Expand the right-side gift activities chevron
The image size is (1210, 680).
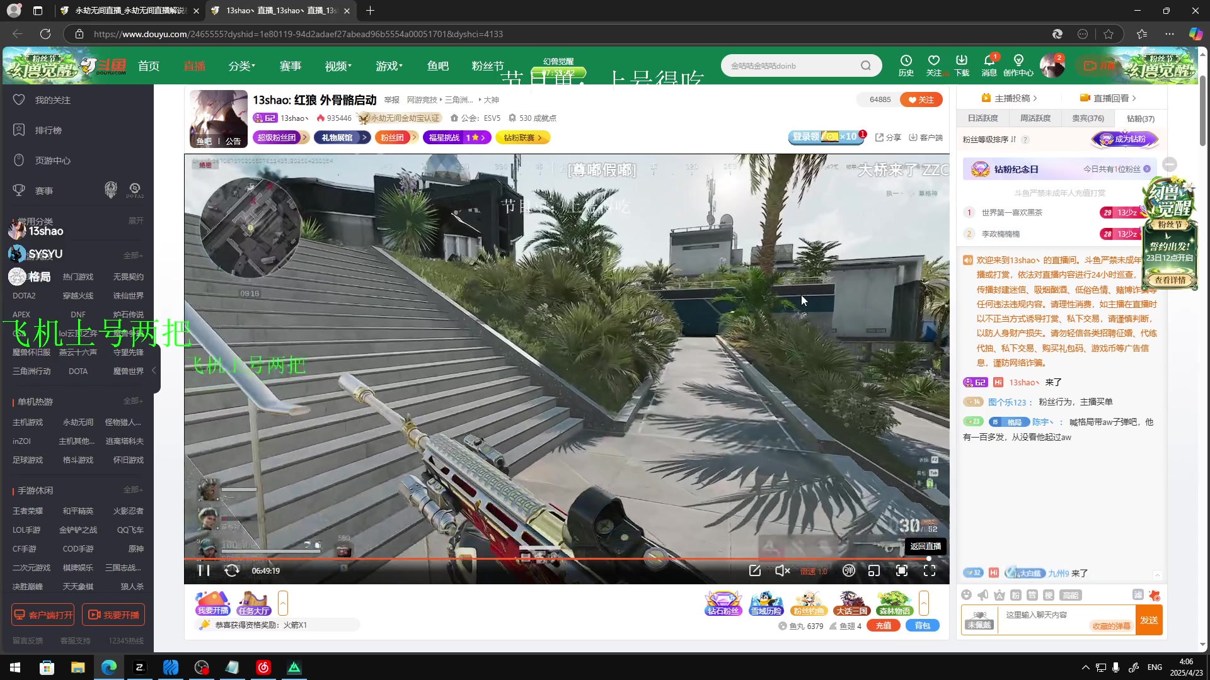coord(924,603)
